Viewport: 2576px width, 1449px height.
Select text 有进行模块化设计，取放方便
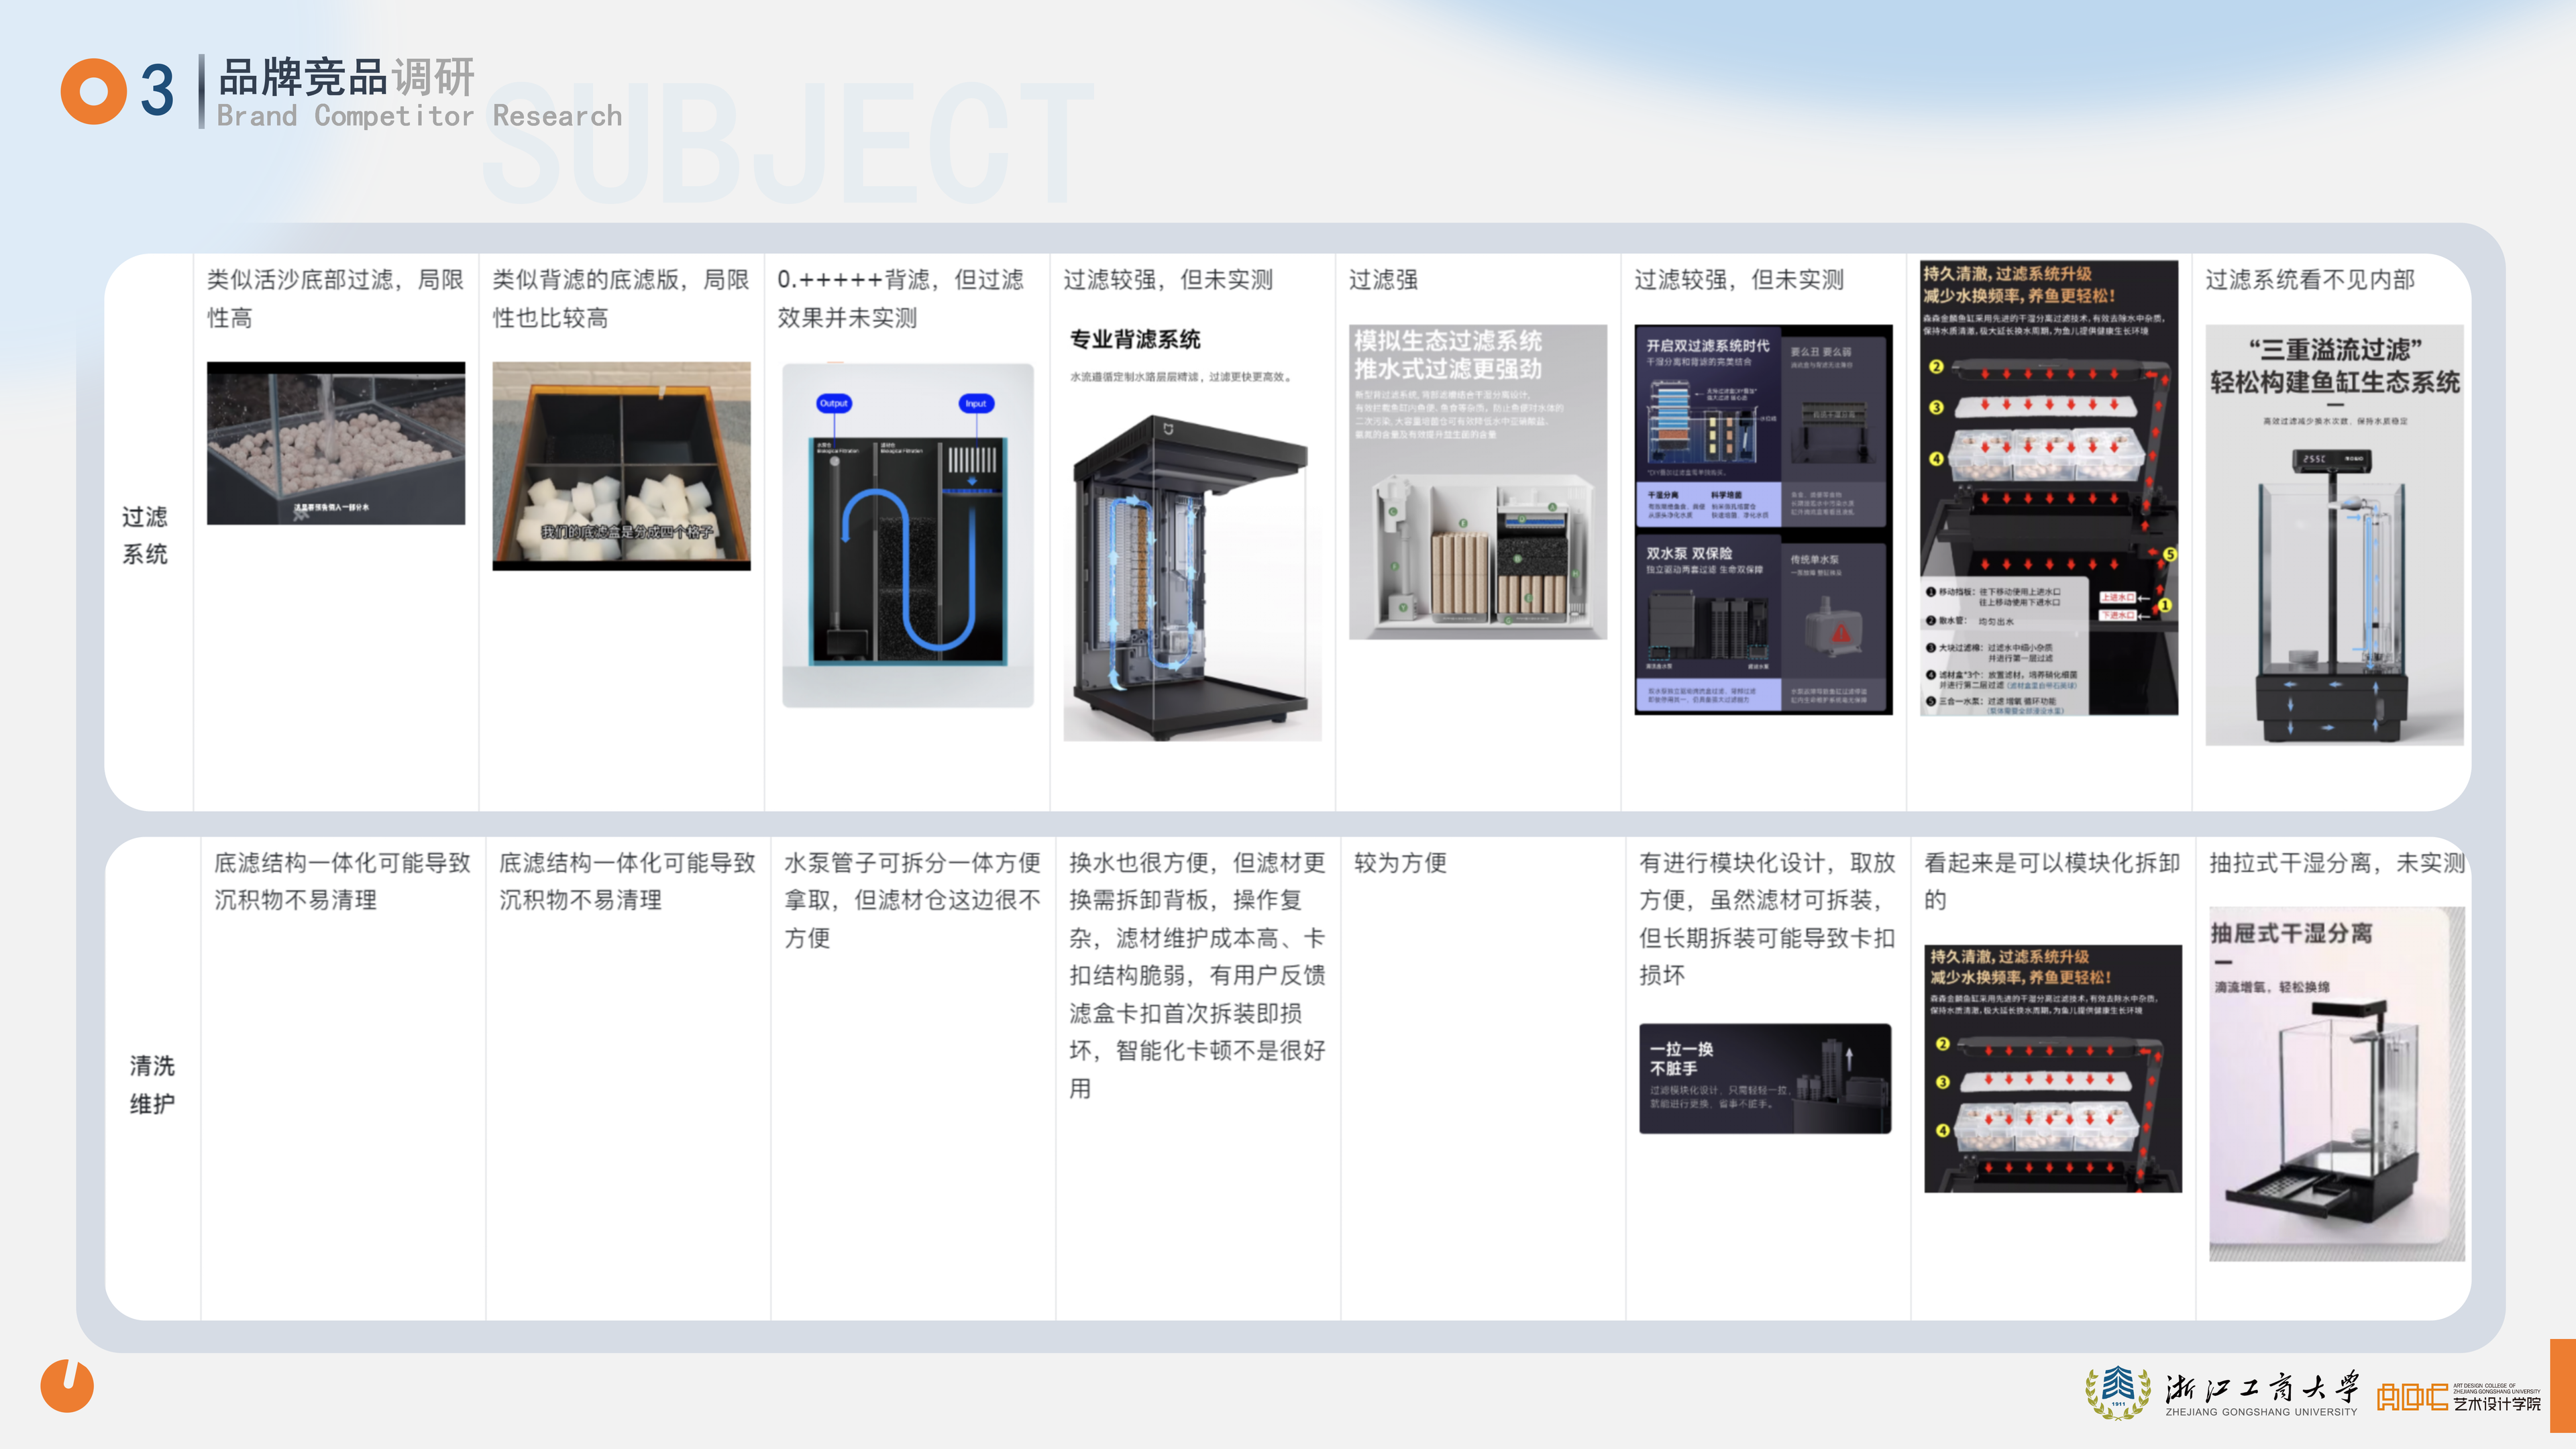1767,881
